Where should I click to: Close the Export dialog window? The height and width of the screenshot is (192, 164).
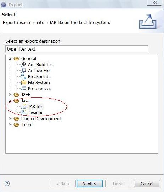pos(154,2)
